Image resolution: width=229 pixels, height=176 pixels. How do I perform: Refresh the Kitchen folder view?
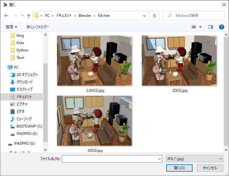tap(154, 16)
